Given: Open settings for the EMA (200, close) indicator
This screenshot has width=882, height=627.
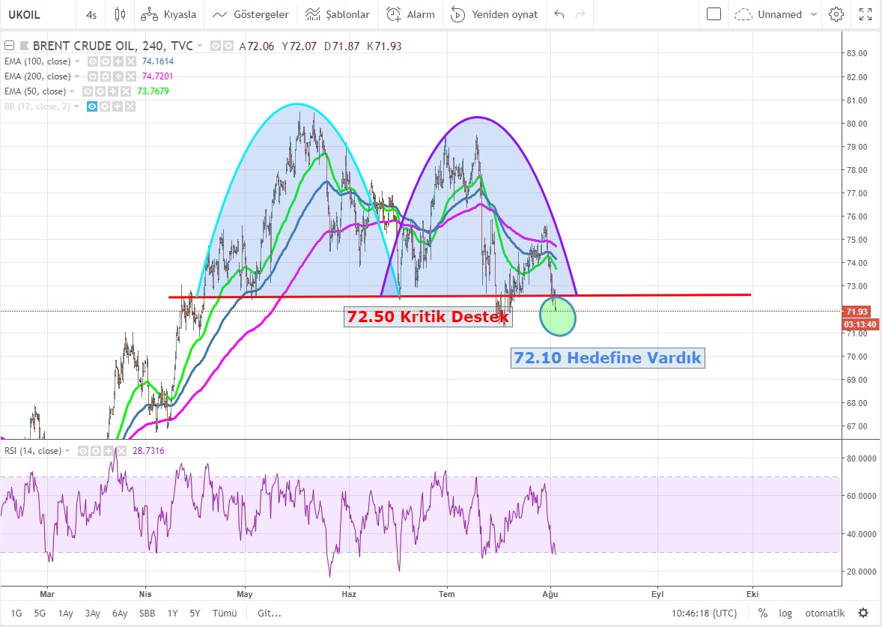Looking at the screenshot, I should (x=104, y=76).
